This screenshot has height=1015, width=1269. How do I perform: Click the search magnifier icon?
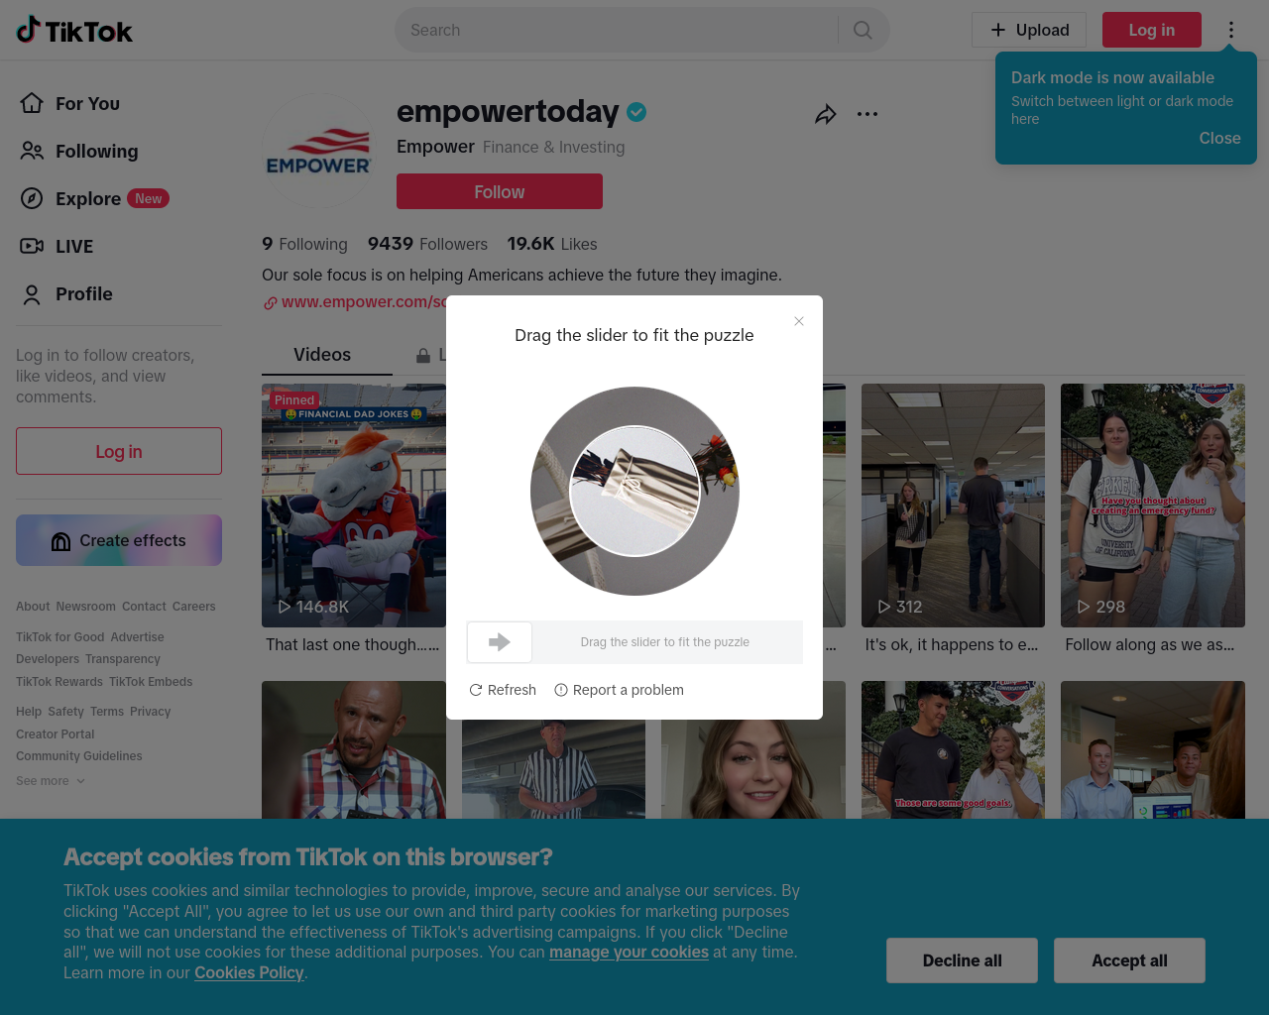863,30
